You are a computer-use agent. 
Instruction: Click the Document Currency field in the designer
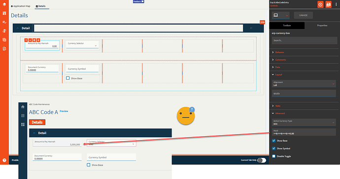42,69
